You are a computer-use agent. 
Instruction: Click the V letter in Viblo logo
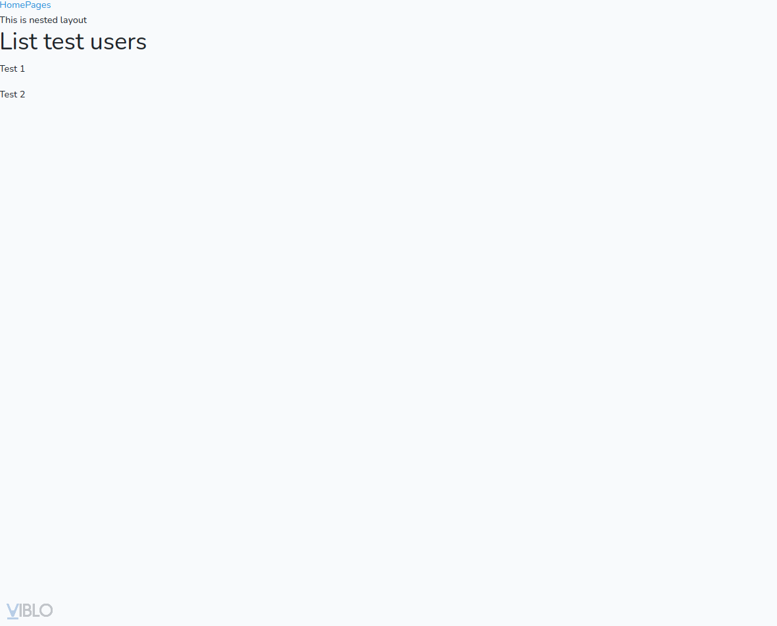(13, 611)
